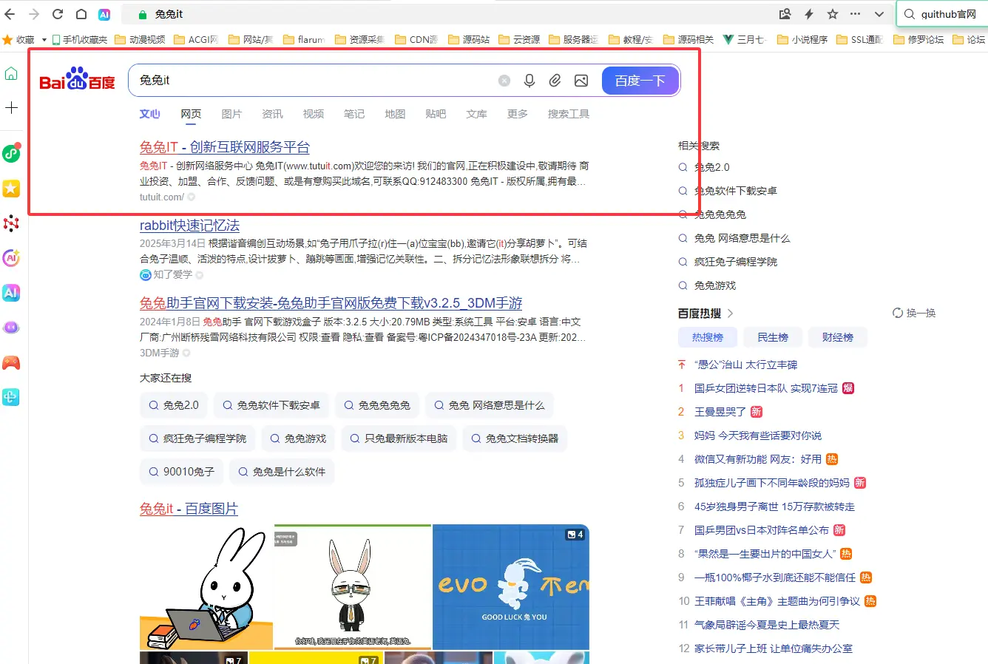Open the AI assistant icon beside address bar

pyautogui.click(x=104, y=14)
